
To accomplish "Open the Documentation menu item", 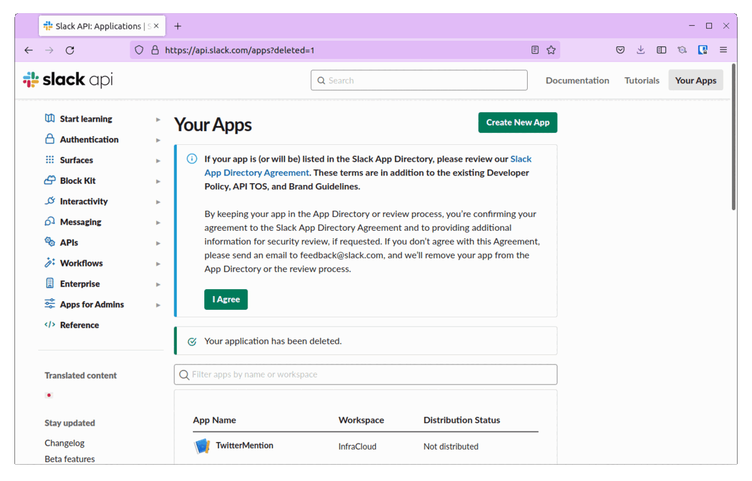I will coord(577,80).
